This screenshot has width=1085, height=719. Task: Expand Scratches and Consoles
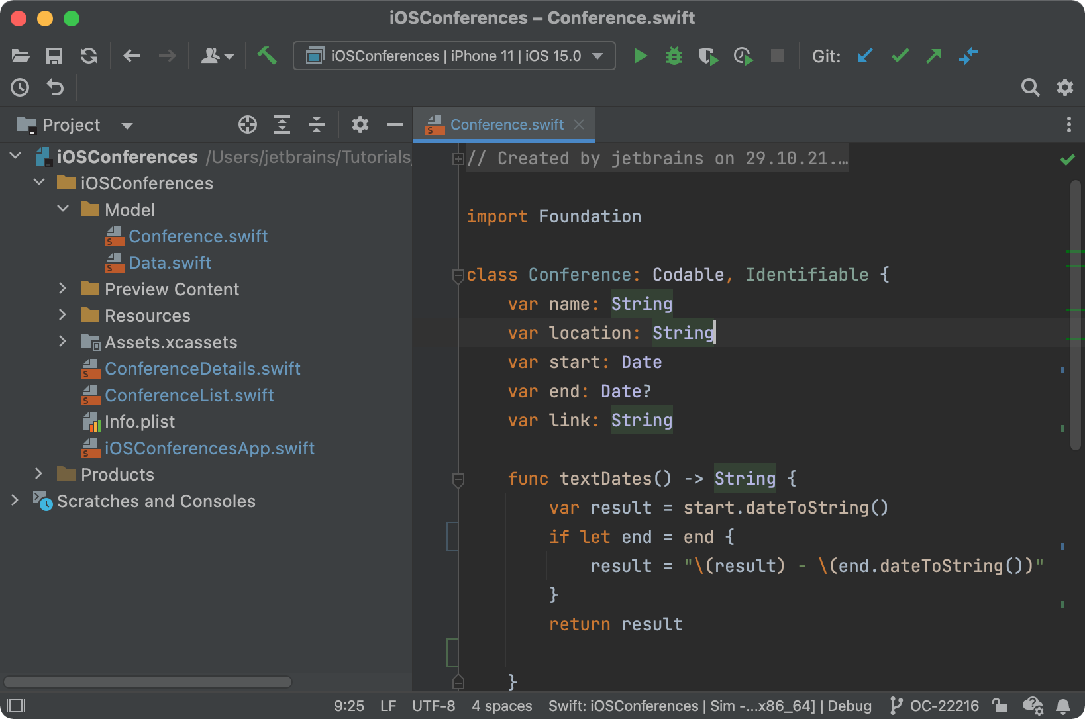coord(15,501)
